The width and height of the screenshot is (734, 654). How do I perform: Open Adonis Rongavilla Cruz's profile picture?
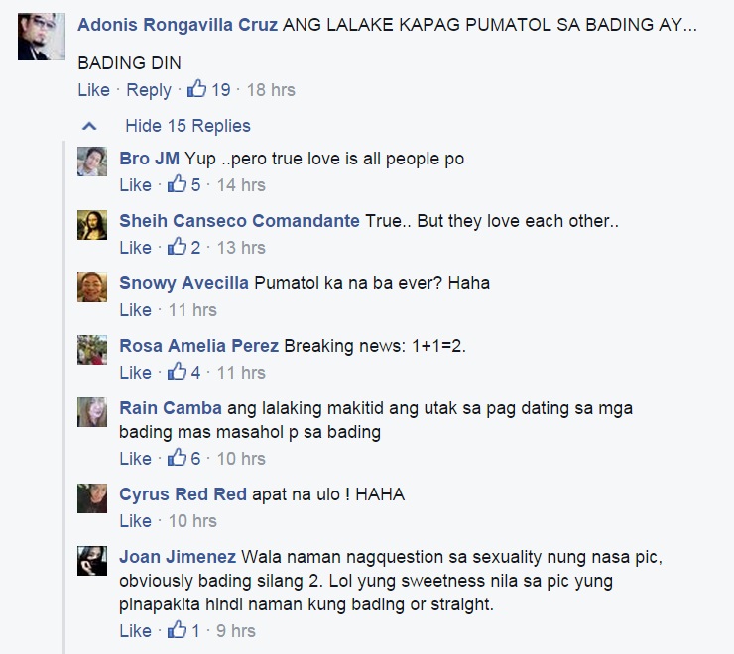pyautogui.click(x=42, y=37)
